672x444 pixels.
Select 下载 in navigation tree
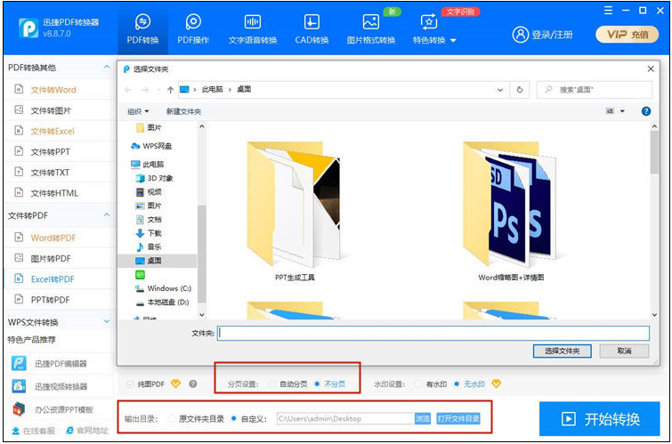[x=149, y=233]
